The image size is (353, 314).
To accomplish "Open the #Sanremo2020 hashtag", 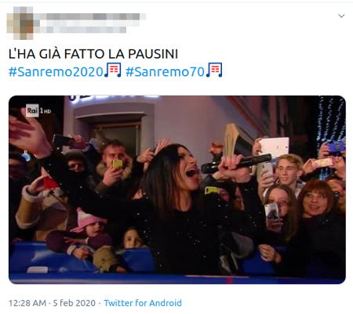I will pos(56,71).
